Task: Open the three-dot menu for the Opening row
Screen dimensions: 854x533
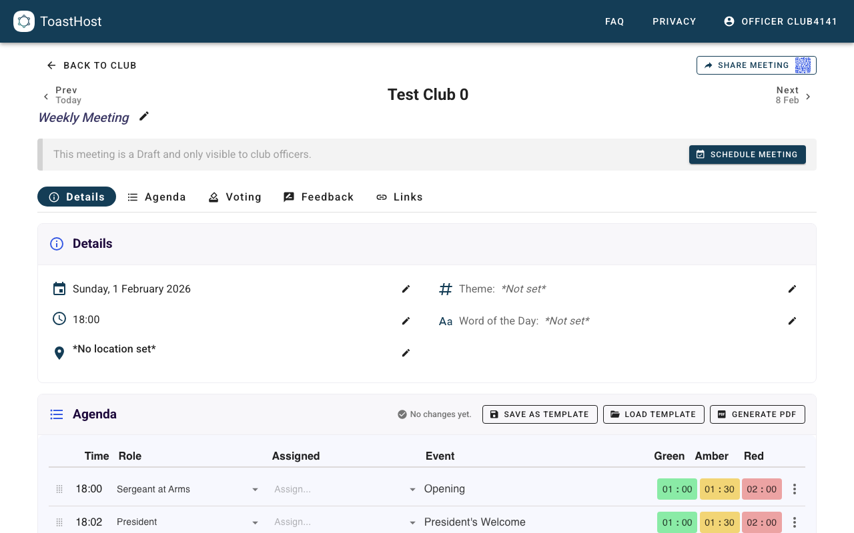Action: (x=794, y=489)
